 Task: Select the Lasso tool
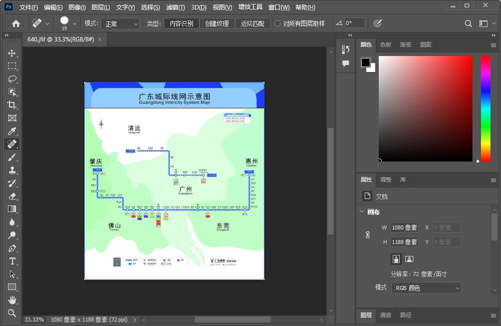coord(12,79)
